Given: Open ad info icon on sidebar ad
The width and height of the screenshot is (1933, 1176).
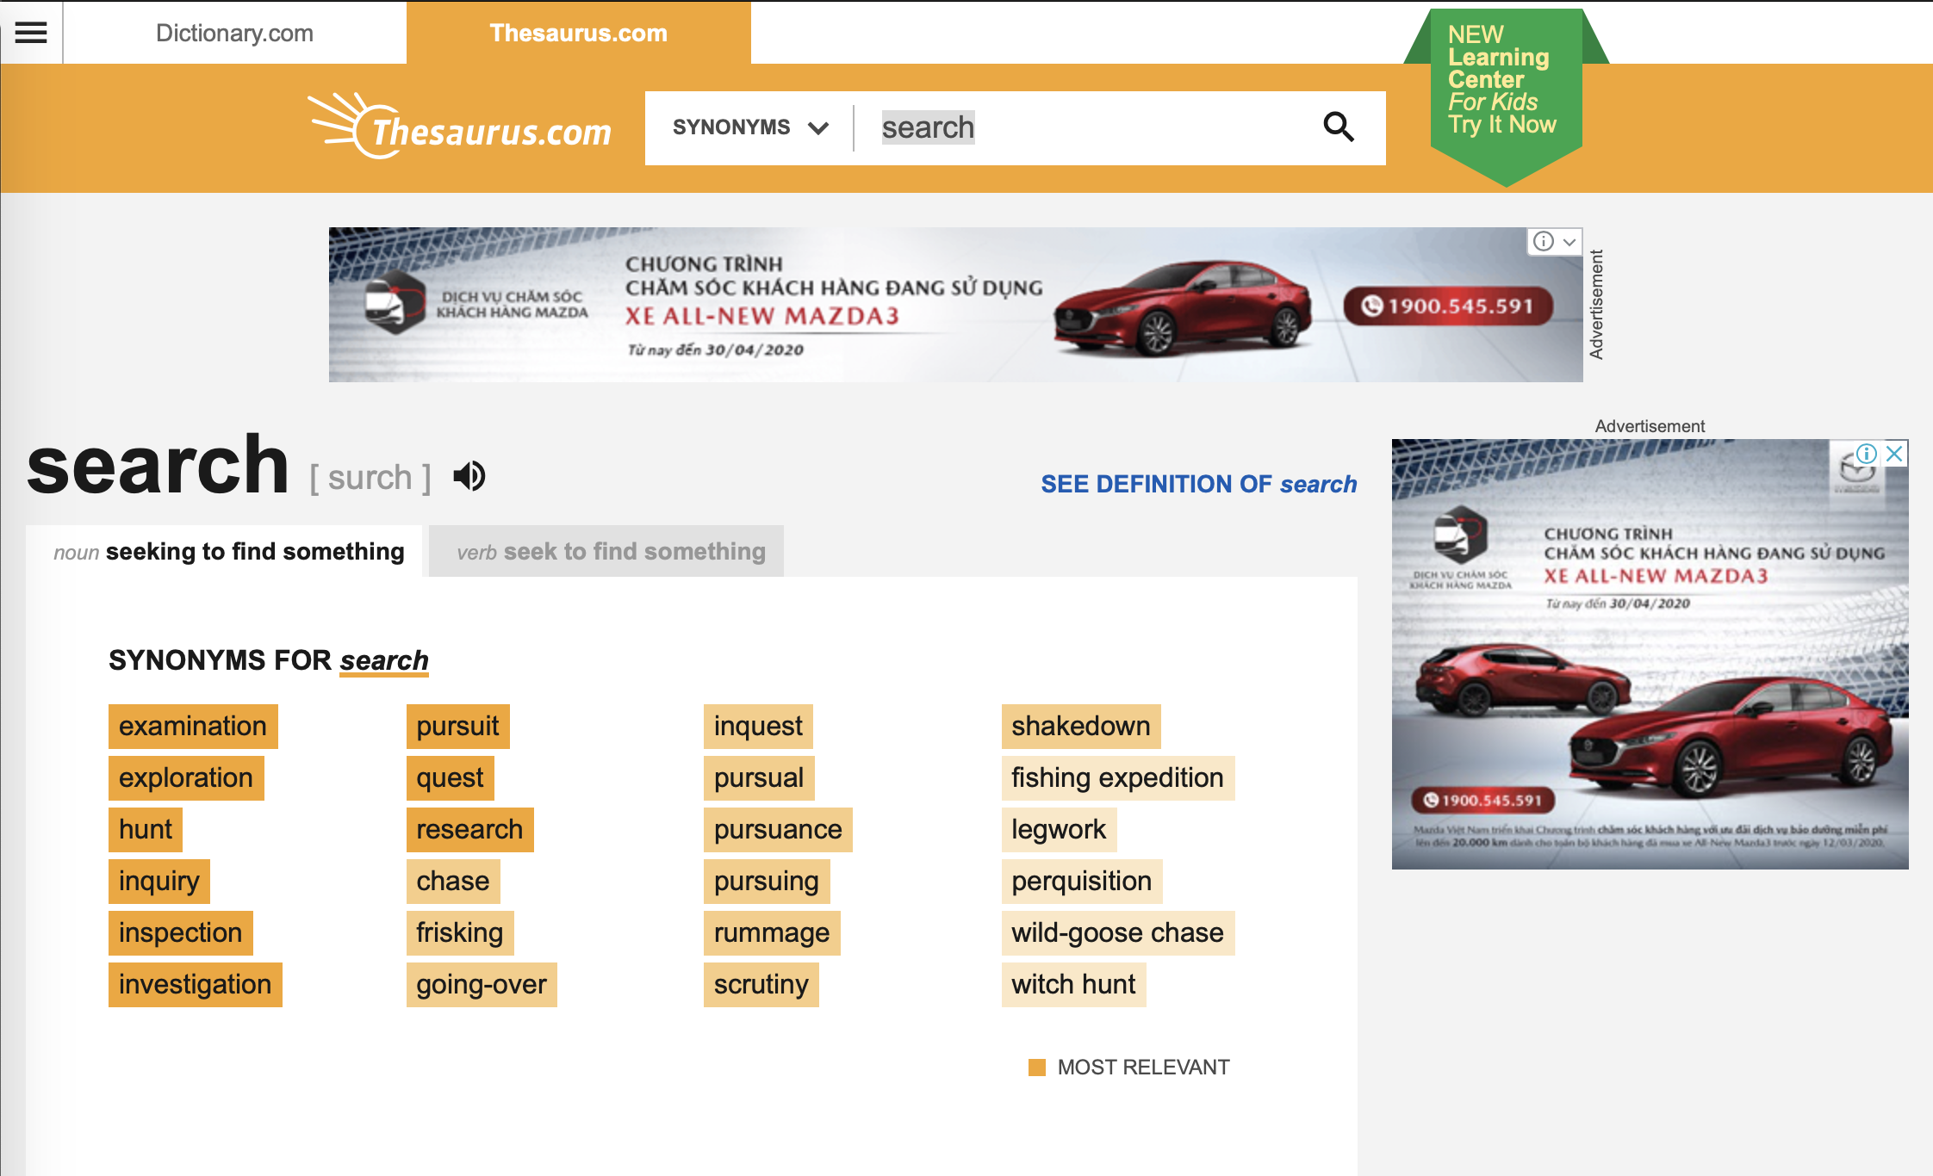Looking at the screenshot, I should point(1867,454).
